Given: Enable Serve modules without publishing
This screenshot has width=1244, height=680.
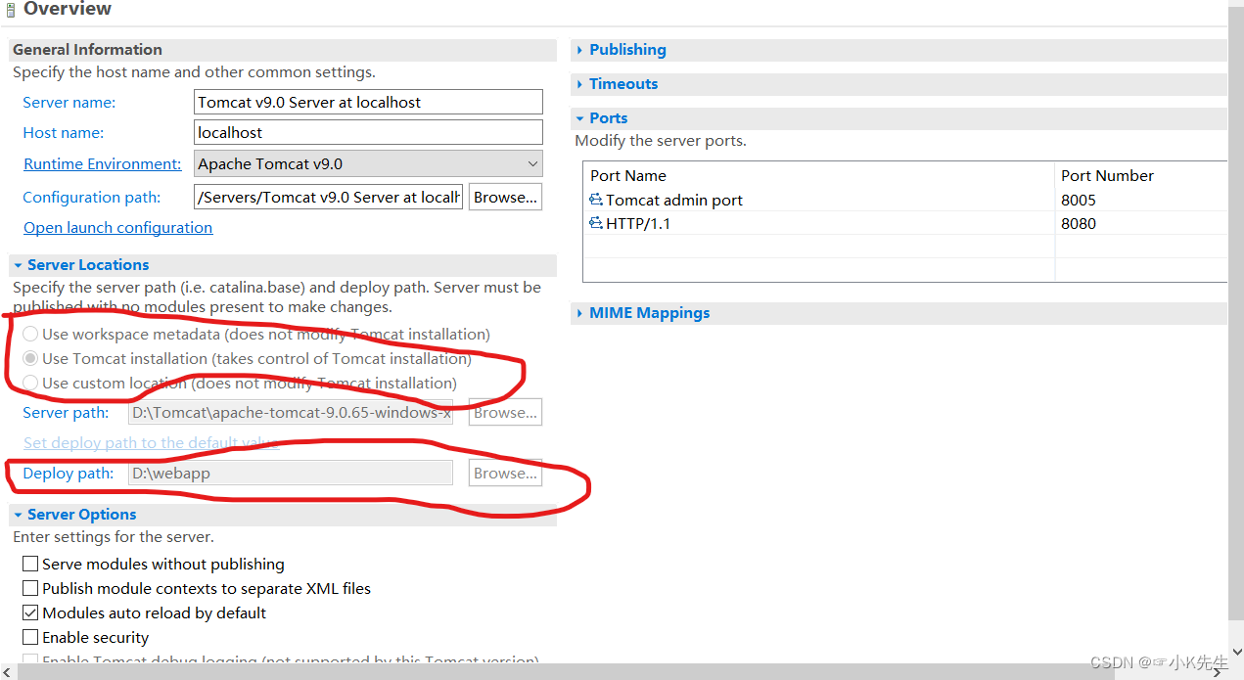Looking at the screenshot, I should 30,564.
